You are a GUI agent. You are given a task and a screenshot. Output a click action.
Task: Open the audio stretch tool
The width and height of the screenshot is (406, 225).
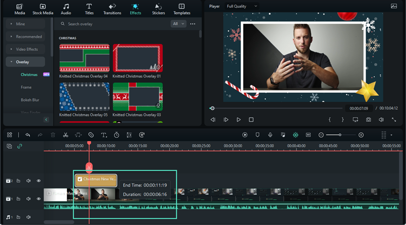click(78, 135)
